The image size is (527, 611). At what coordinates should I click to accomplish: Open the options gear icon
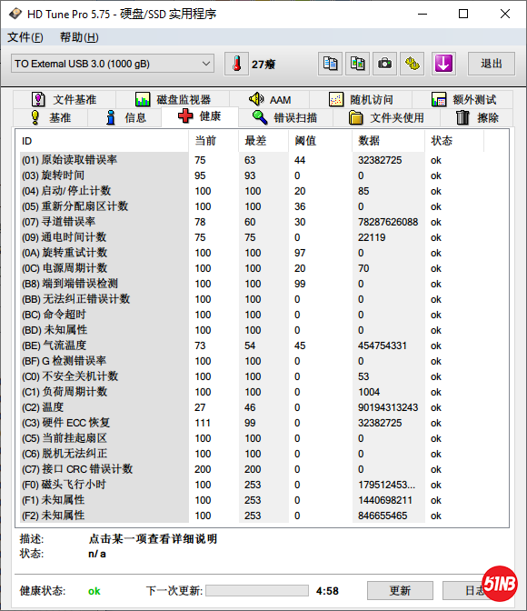click(x=413, y=64)
